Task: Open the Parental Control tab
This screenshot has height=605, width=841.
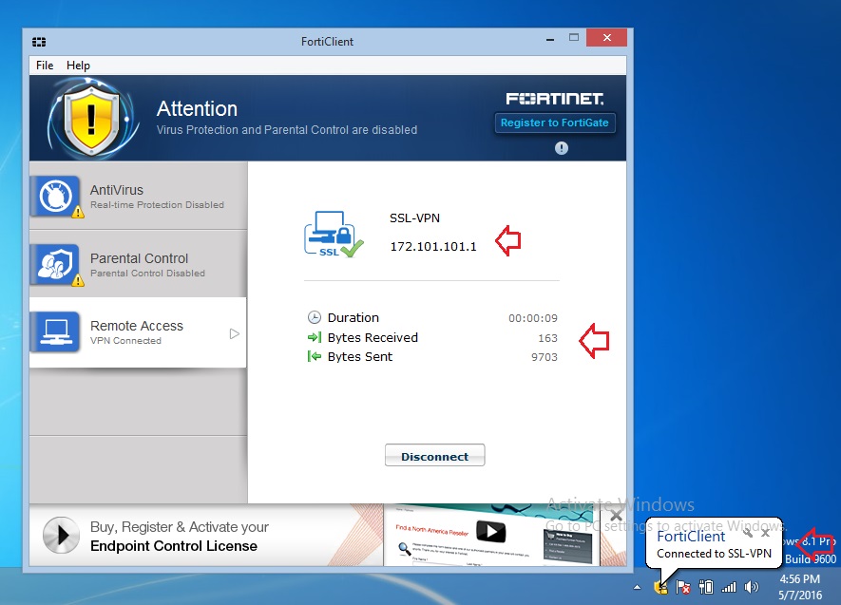Action: [139, 264]
